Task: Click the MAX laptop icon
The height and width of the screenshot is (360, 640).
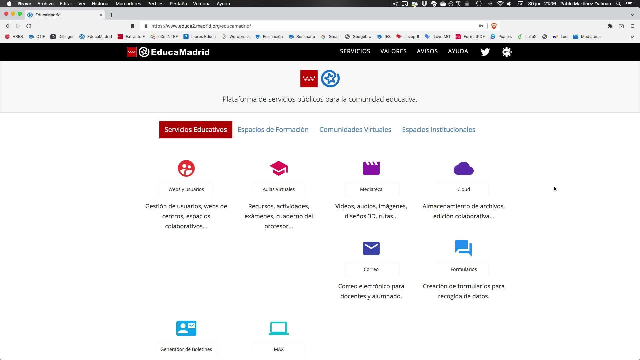Action: 279,328
